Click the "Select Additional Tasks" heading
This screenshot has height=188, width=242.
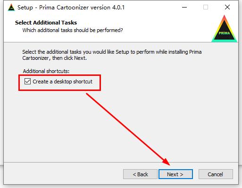(x=46, y=23)
